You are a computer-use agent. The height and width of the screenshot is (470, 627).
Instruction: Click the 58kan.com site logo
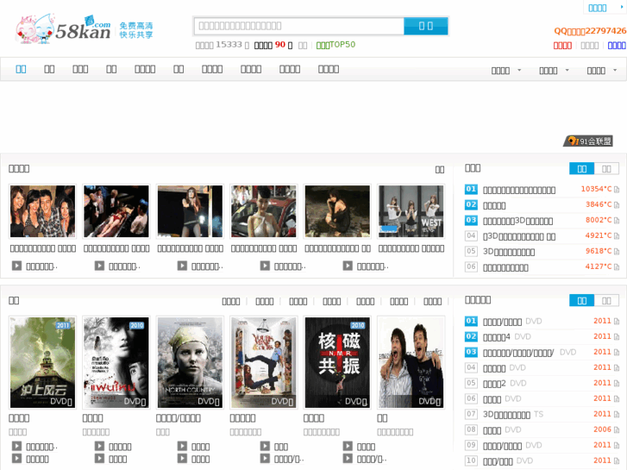84,28
